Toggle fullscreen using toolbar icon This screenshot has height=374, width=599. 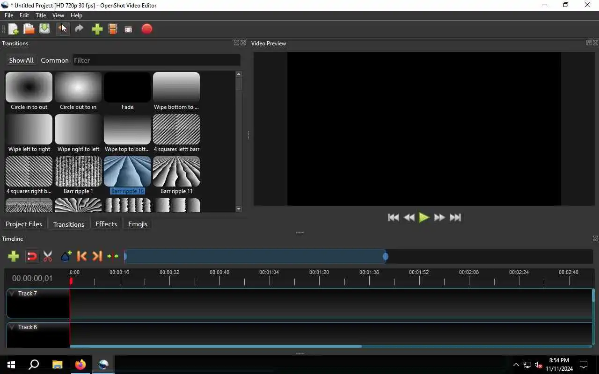pos(128,29)
